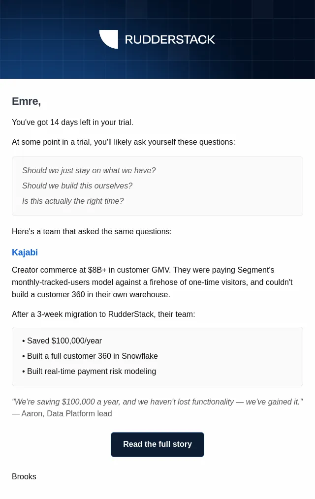This screenshot has height=499, width=315.
Task: Click the 'Brooks' signature
Action: 24,477
